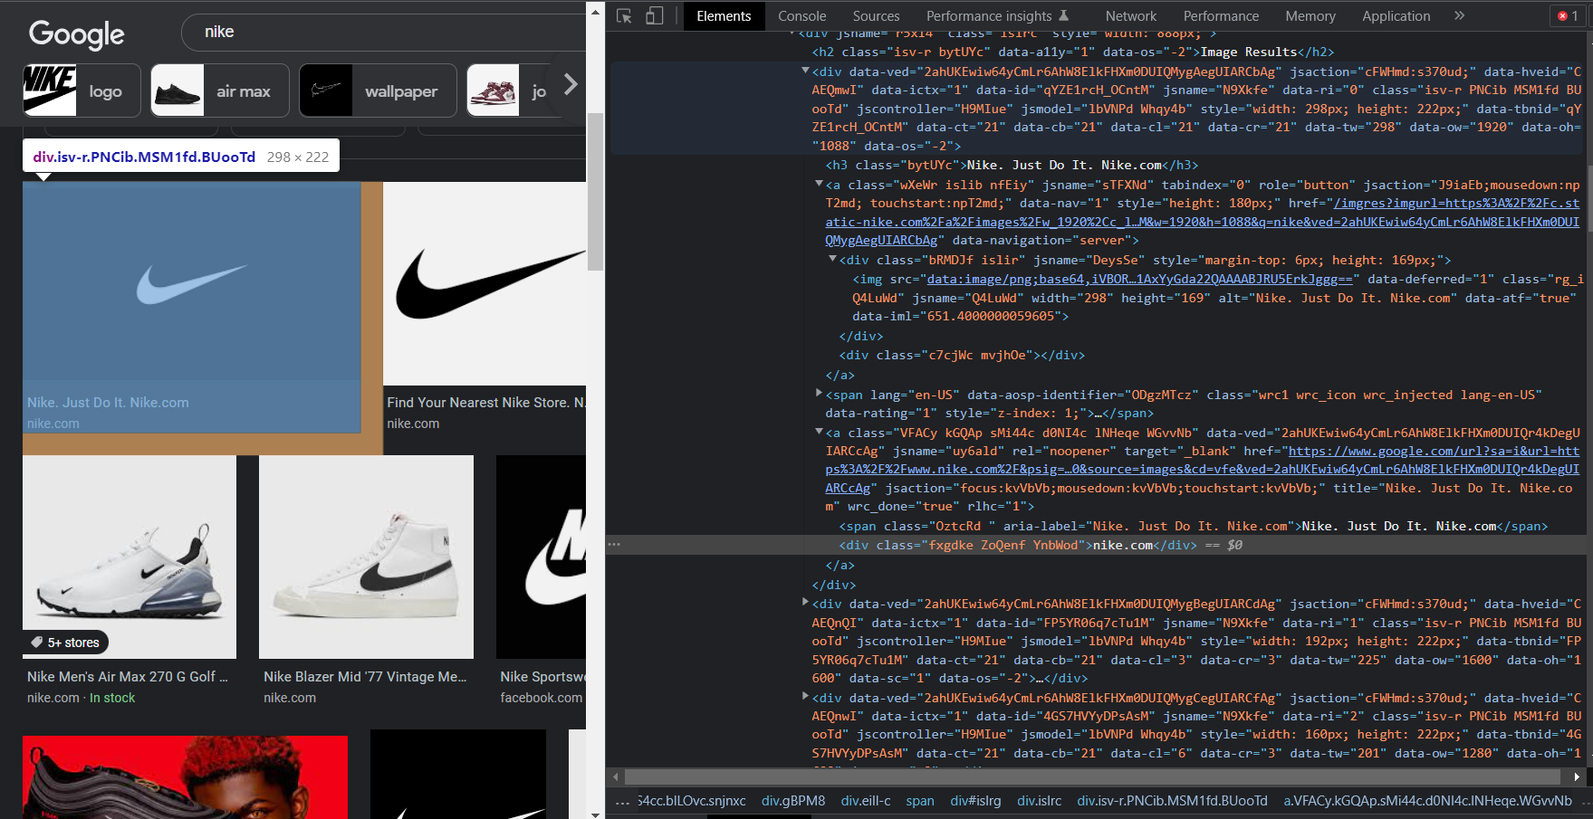
Task: Select the div.c7cjWc mvjhOe element line
Action: point(962,356)
